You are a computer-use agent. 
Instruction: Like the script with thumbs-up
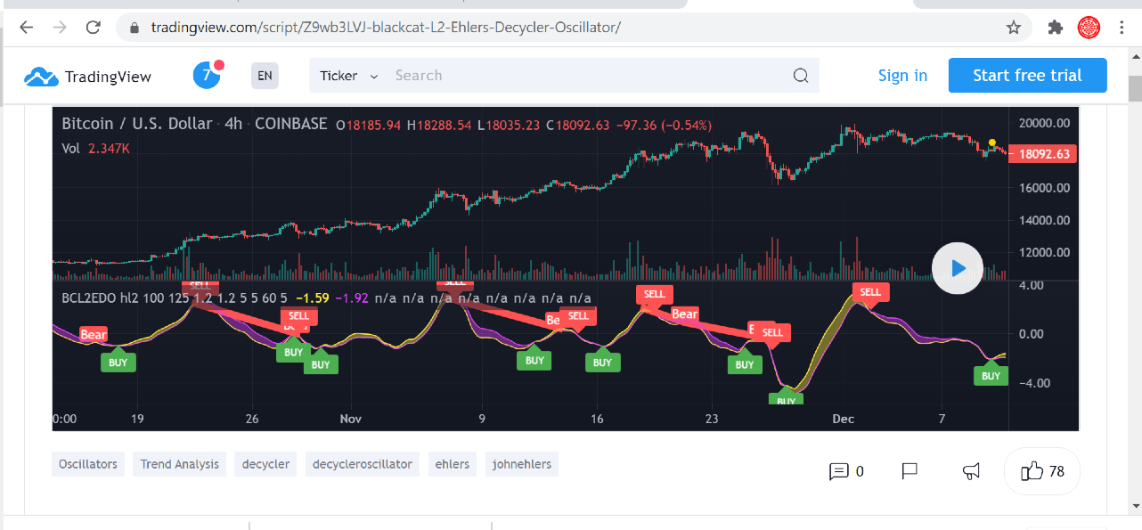1041,471
